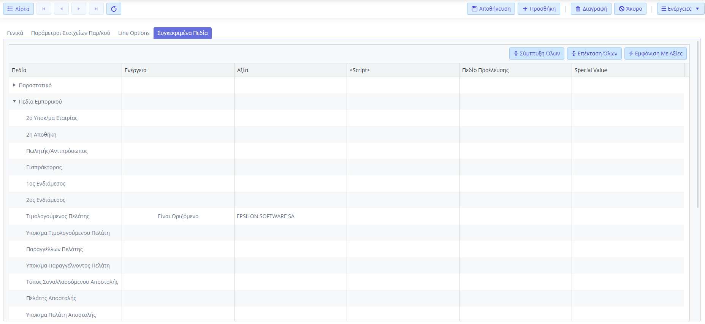This screenshot has width=705, height=324.
Task: Expand the Παραστατικό tree node
Action: point(14,85)
